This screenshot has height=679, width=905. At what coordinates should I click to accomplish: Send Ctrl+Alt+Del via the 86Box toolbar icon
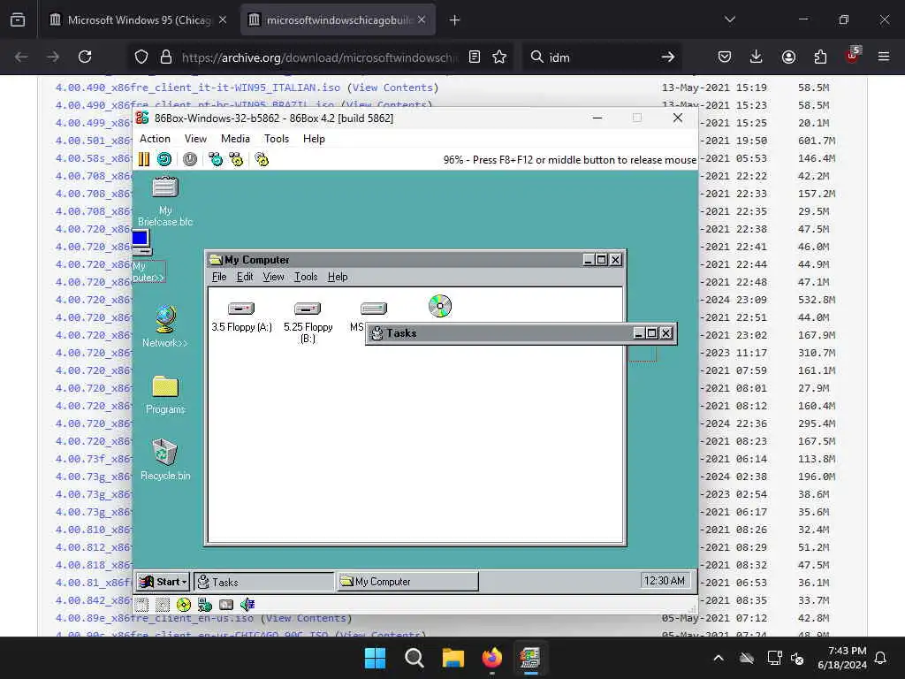tap(216, 159)
